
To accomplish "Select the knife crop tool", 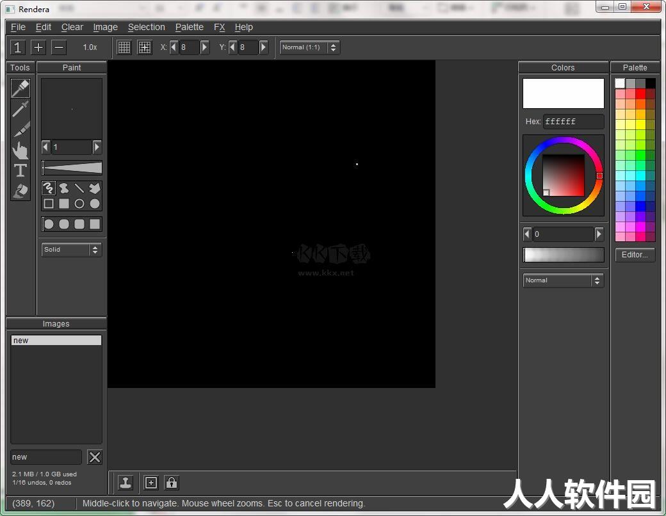I will [x=20, y=129].
